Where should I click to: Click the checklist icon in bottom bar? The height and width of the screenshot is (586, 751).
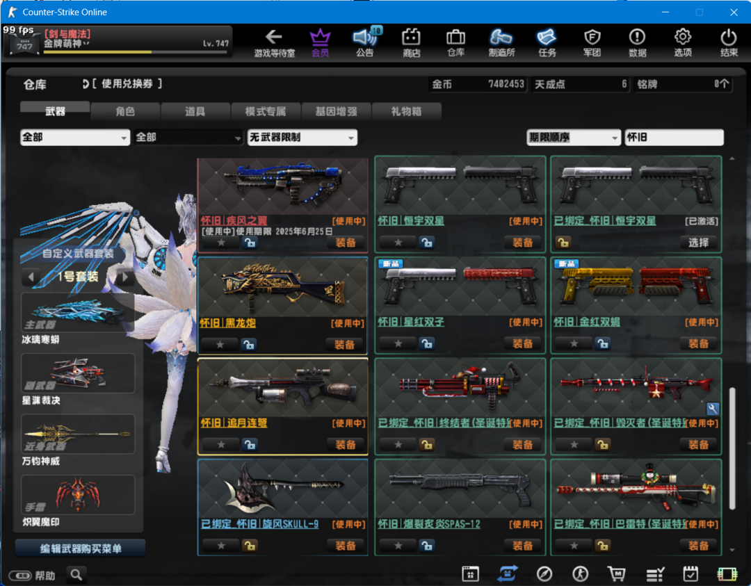[655, 573]
